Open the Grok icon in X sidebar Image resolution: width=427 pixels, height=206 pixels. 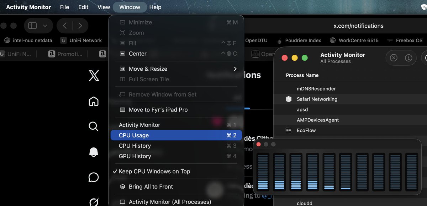click(94, 202)
